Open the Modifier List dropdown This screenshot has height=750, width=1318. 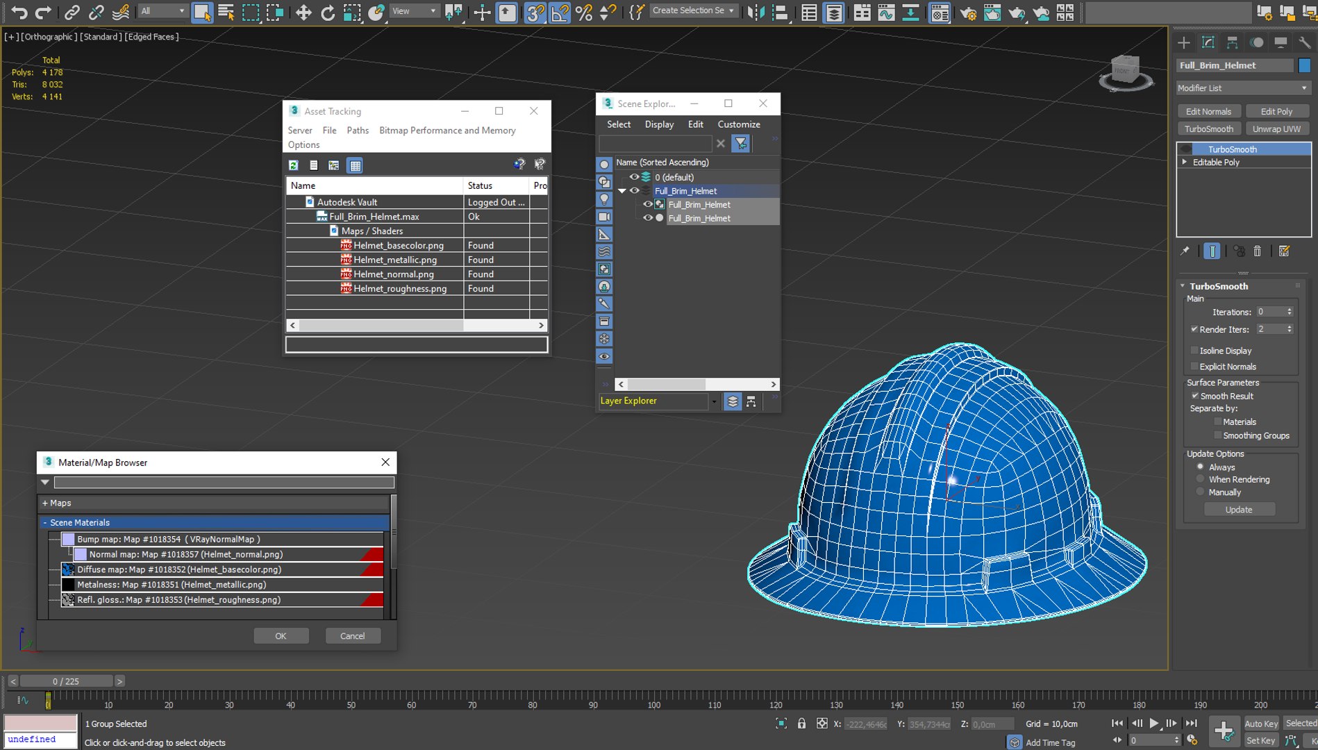(x=1242, y=88)
